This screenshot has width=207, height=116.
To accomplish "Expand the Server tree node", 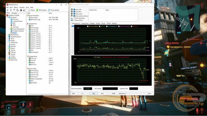I will pos(7,39).
